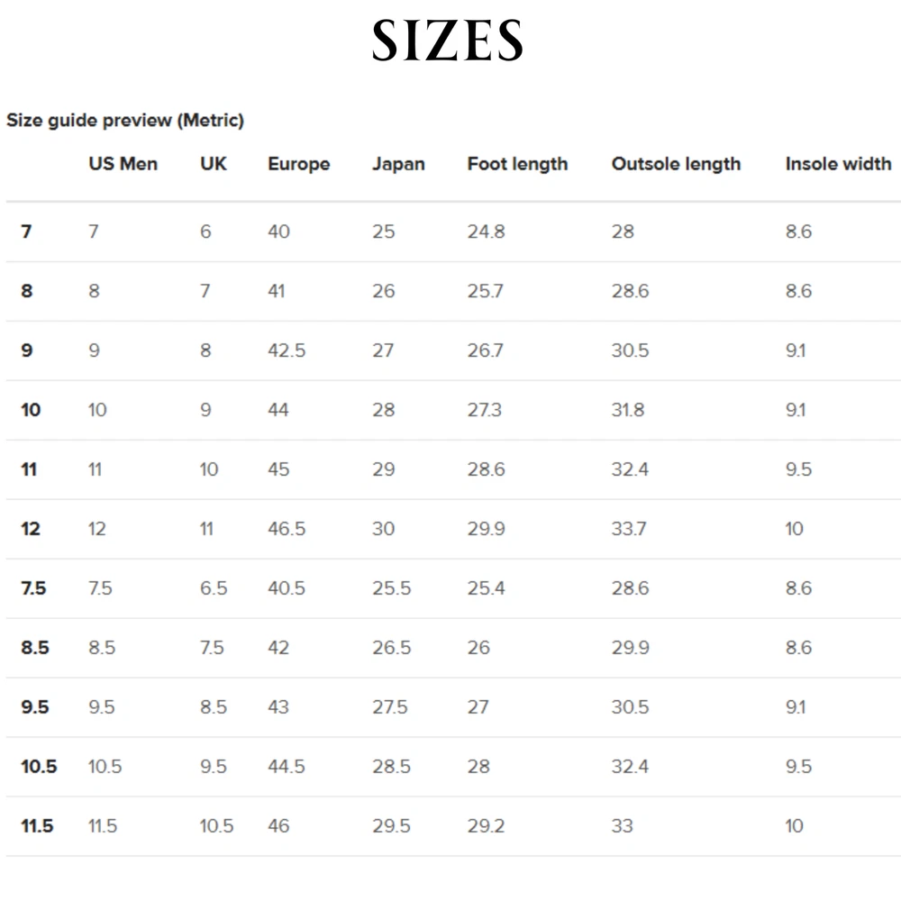Select the US Men column header

coord(123,164)
